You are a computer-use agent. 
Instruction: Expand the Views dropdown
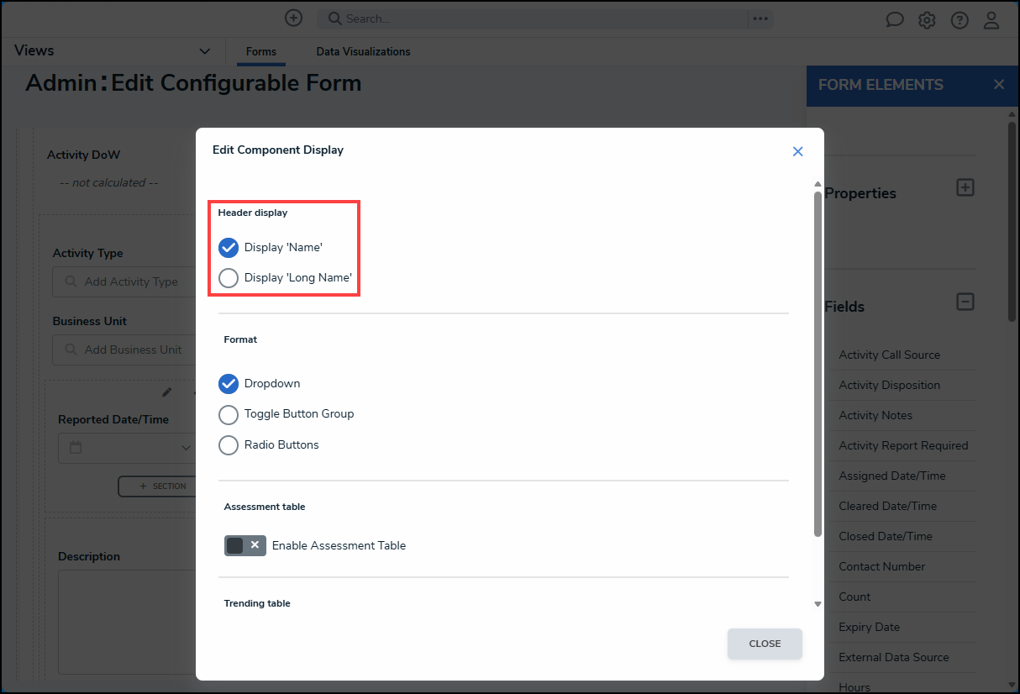click(x=204, y=51)
